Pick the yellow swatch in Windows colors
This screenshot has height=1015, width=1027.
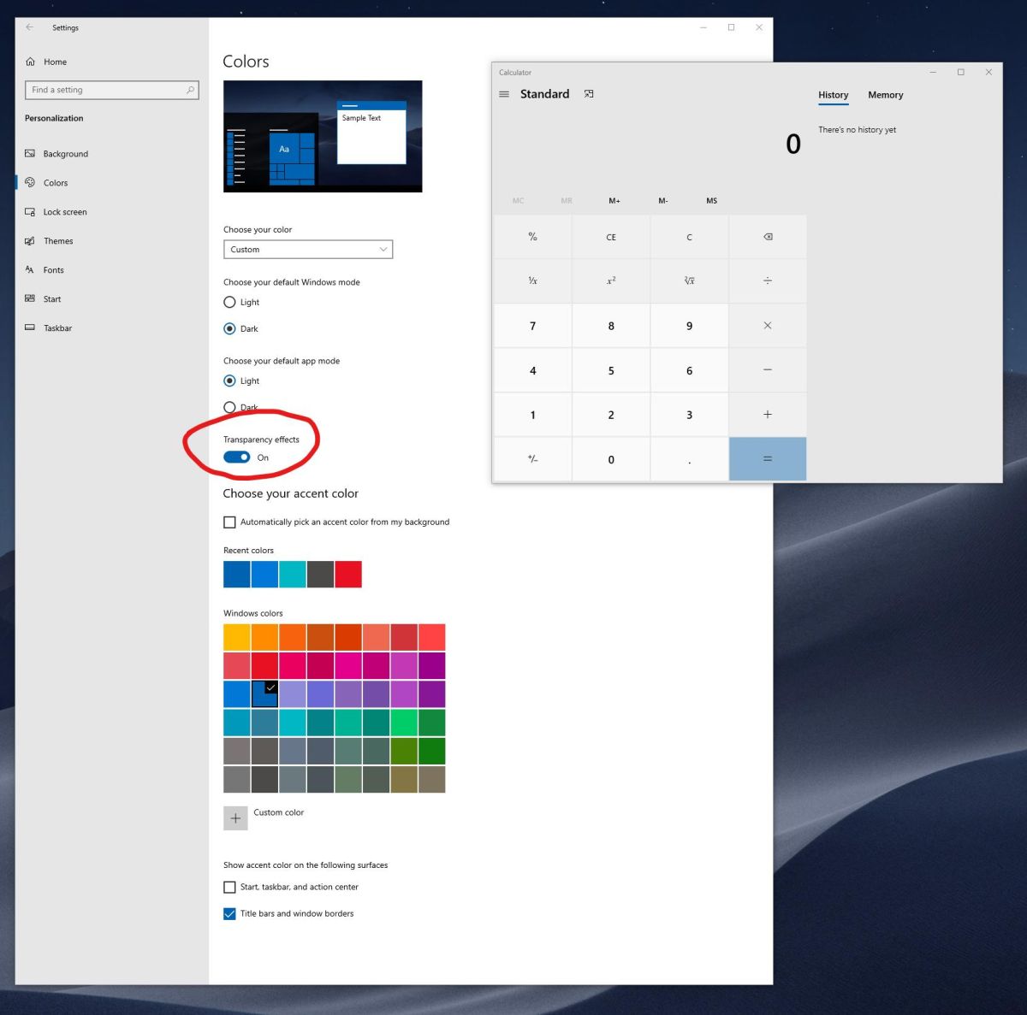[x=236, y=637]
